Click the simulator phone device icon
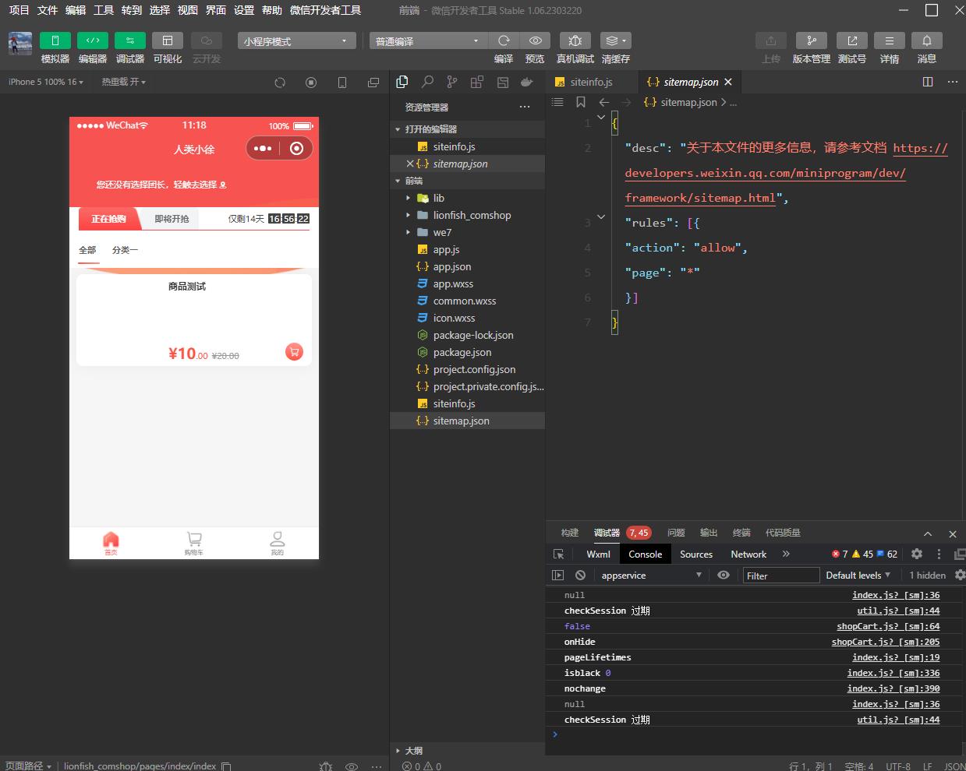This screenshot has width=966, height=771. coord(342,83)
